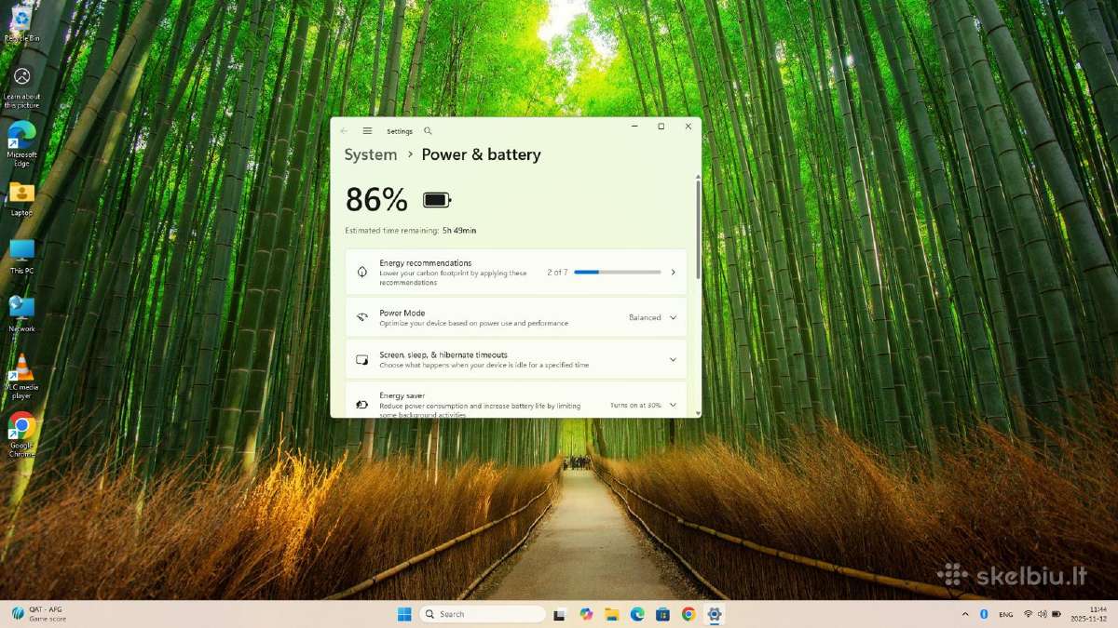
Task: Click the Bluetooth icon in system tray
Action: [984, 614]
